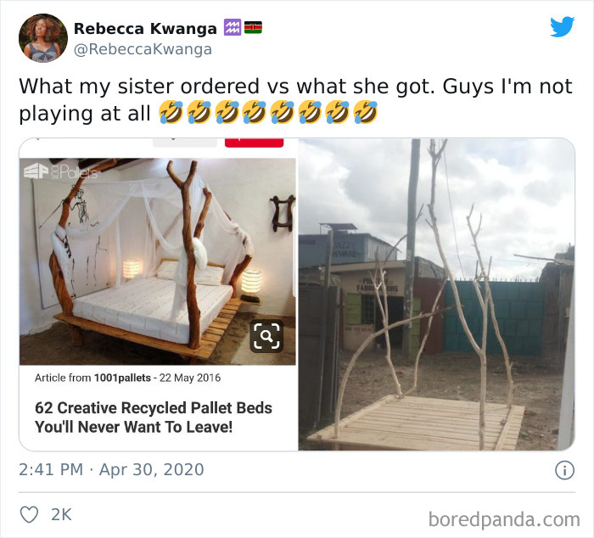
Task: Open the bare wooden frame photo on the right
Action: (436, 294)
